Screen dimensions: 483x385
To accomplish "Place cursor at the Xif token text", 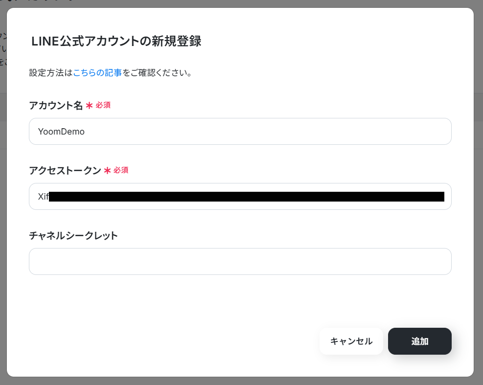I will tap(43, 197).
